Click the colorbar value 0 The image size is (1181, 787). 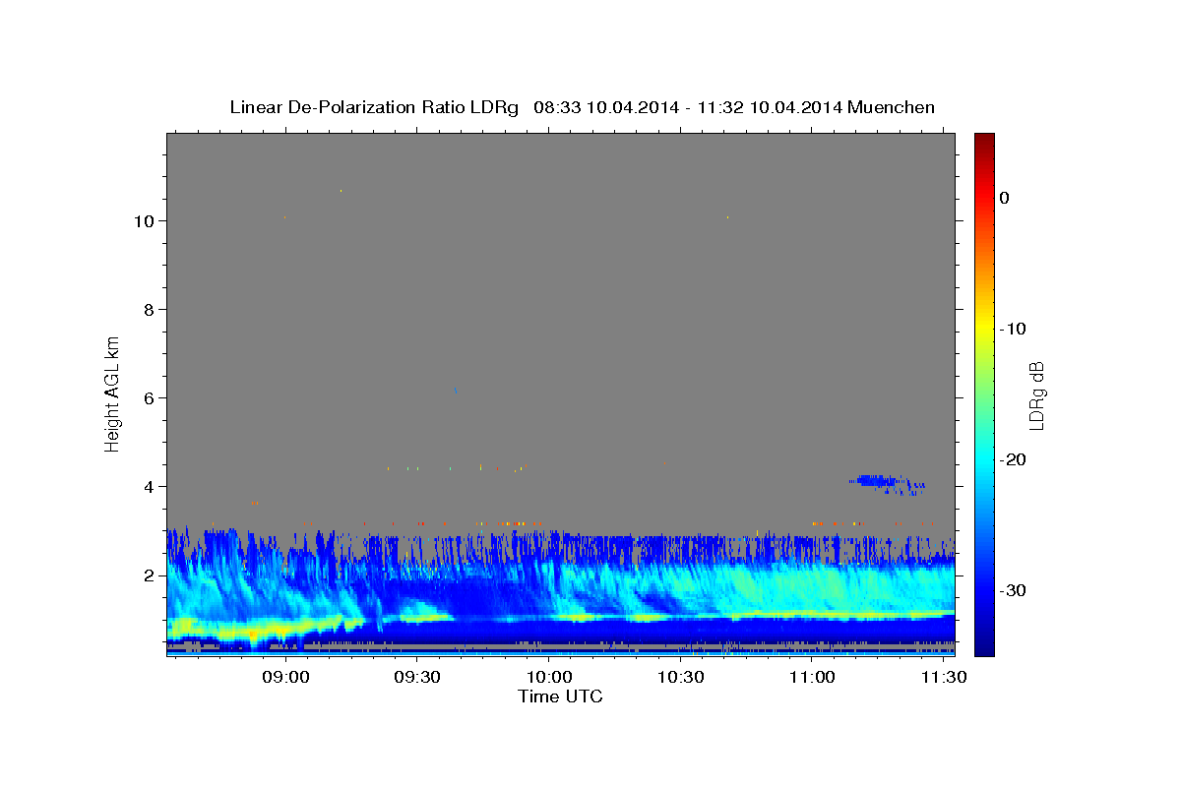(1004, 198)
